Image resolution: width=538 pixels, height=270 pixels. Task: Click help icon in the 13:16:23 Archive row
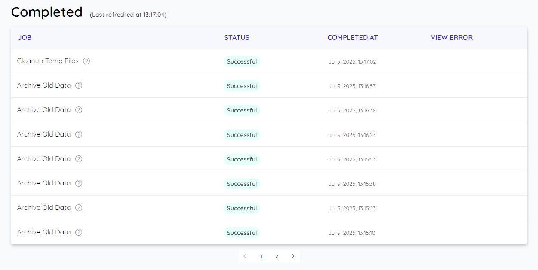(x=79, y=134)
